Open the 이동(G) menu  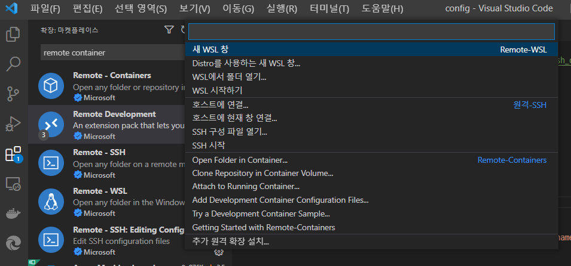pos(238,9)
